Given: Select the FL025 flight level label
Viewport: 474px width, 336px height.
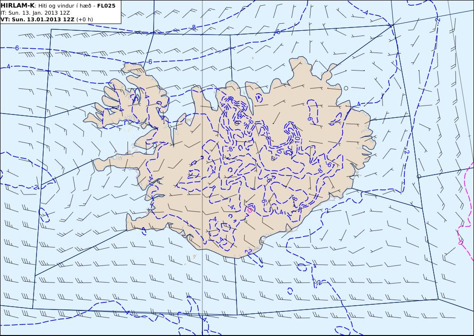Looking at the screenshot, I should point(106,5).
